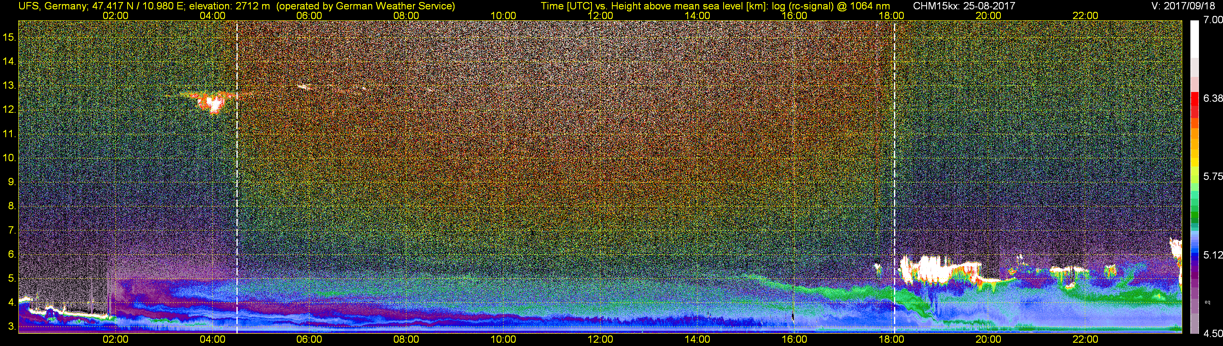Click the '9.' km height axis label
Viewport: 1223px width, 346px height.
tap(12, 182)
